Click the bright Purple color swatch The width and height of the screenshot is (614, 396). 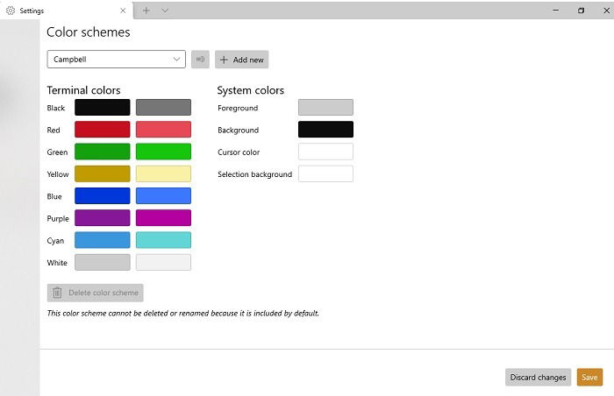pos(163,218)
